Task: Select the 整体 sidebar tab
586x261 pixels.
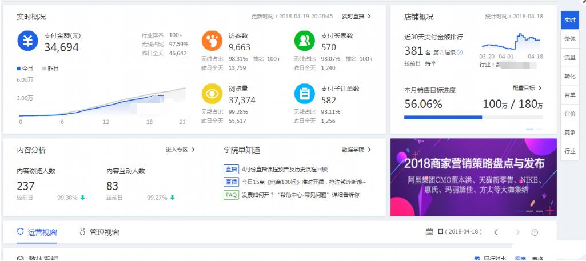Action: pyautogui.click(x=570, y=39)
